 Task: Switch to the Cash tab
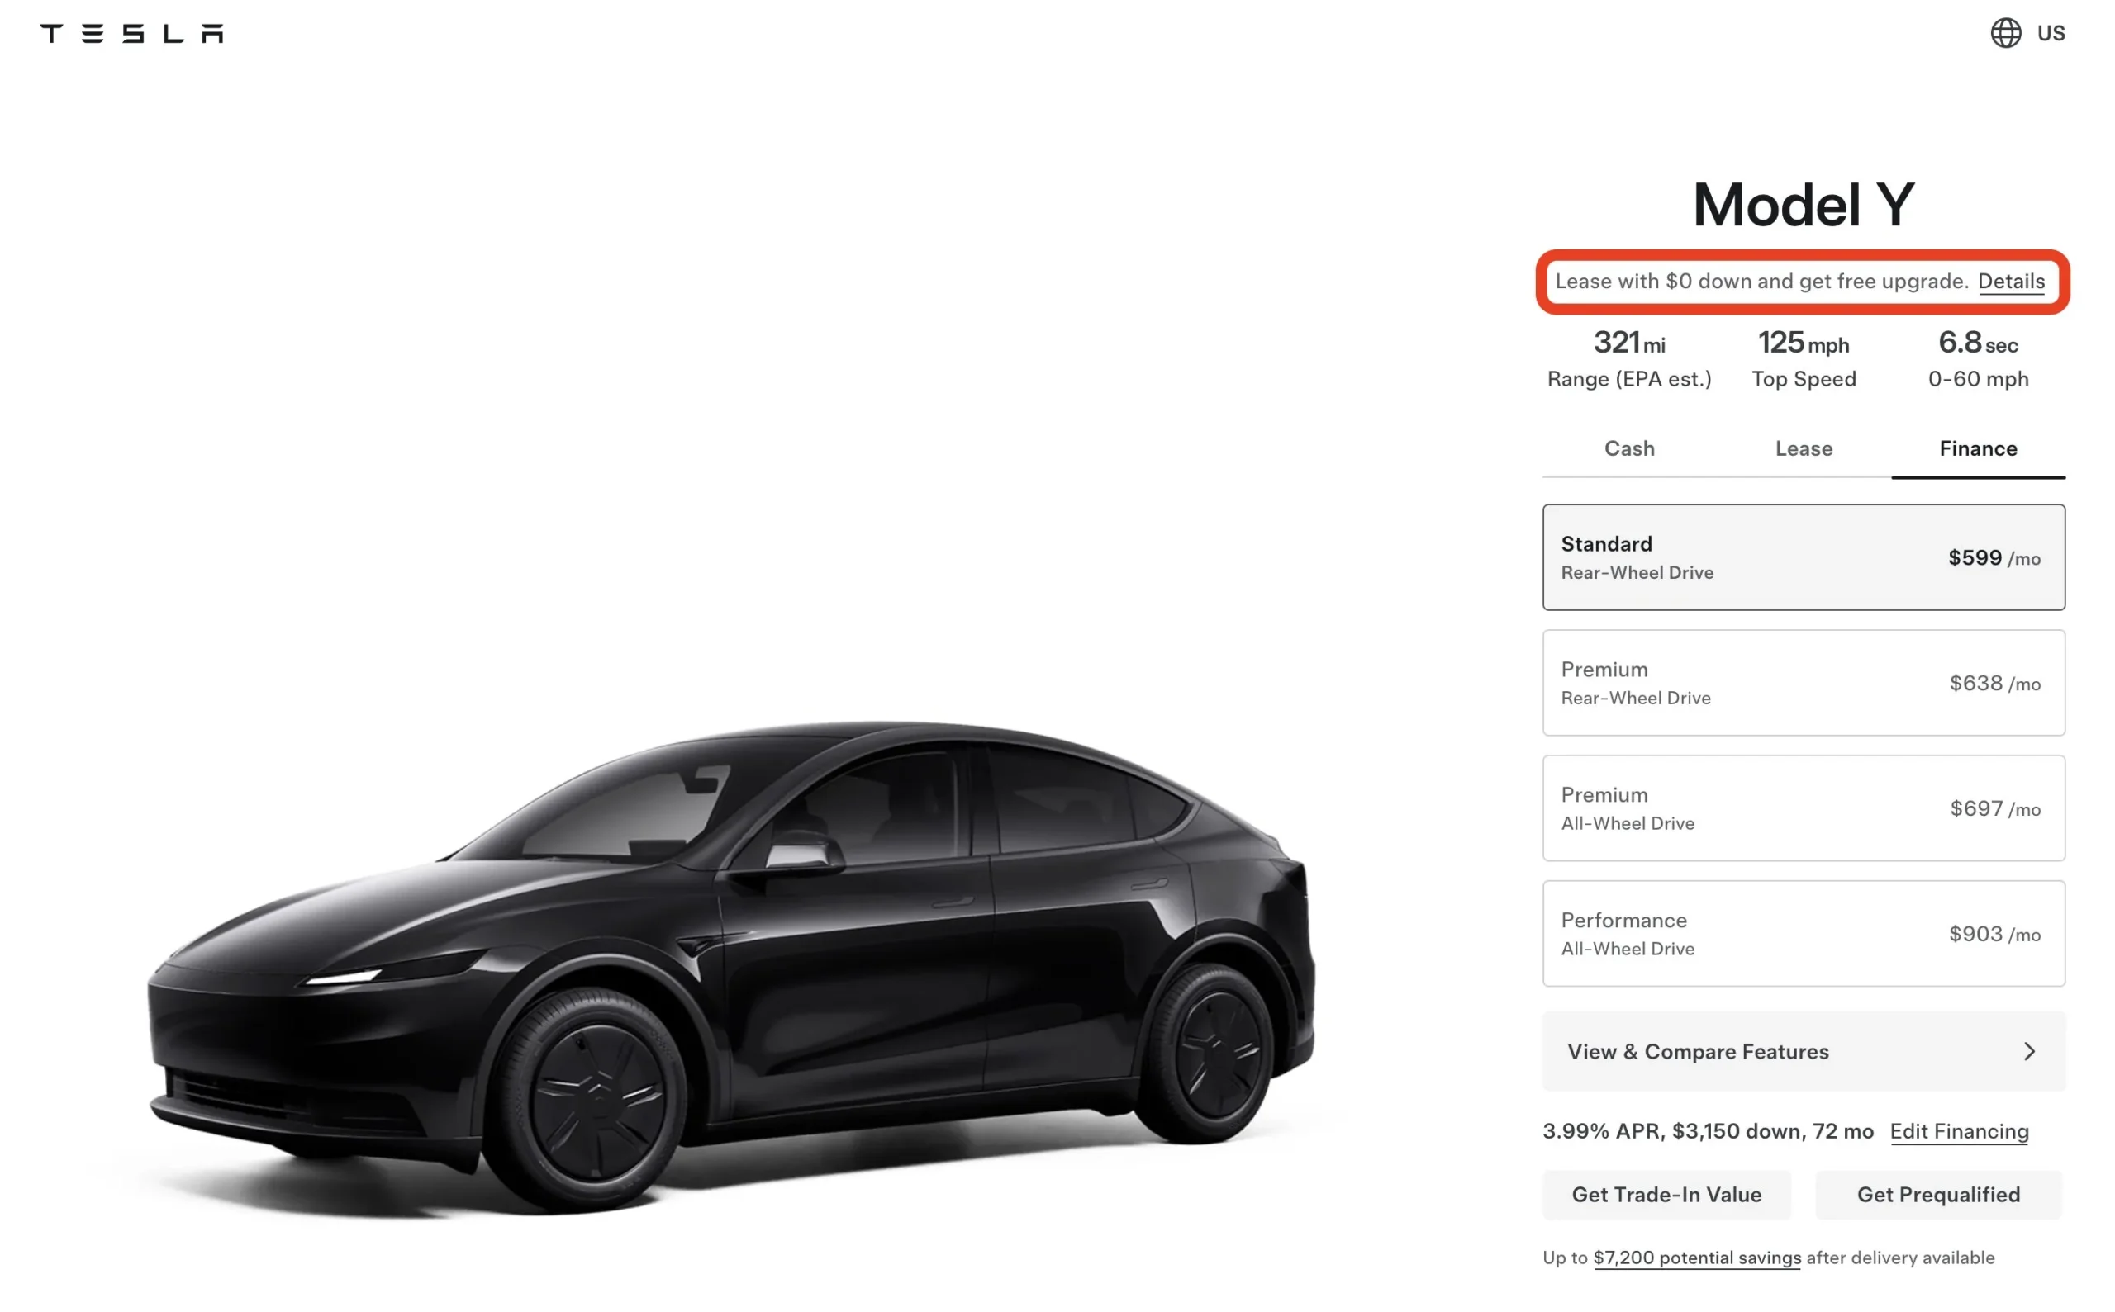tap(1630, 448)
